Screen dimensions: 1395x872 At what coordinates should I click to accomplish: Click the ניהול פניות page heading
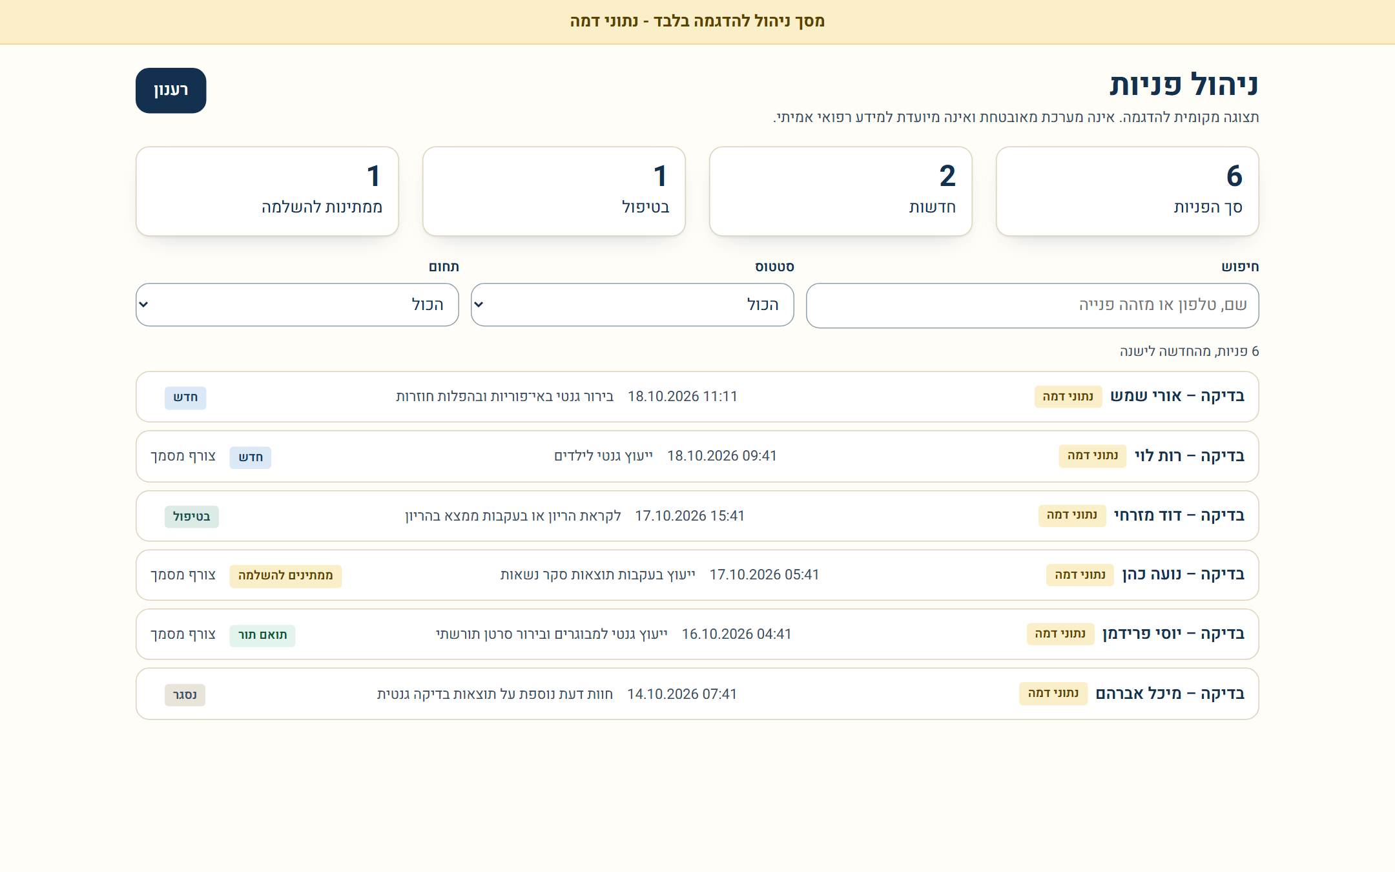click(1184, 85)
